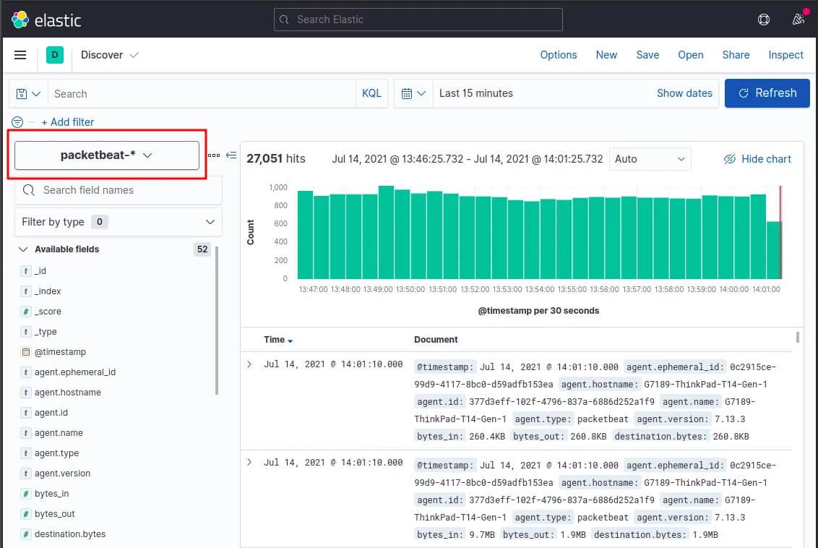The width and height of the screenshot is (818, 548).
Task: Open the hamburger navigation menu
Action: click(x=20, y=55)
